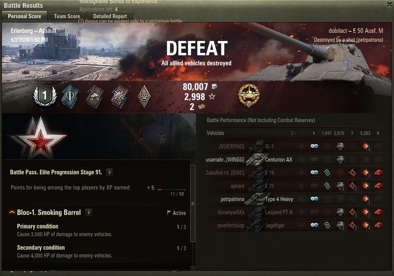Open the Detailed Report tab
Screen dimensions: 394x276
[110, 16]
